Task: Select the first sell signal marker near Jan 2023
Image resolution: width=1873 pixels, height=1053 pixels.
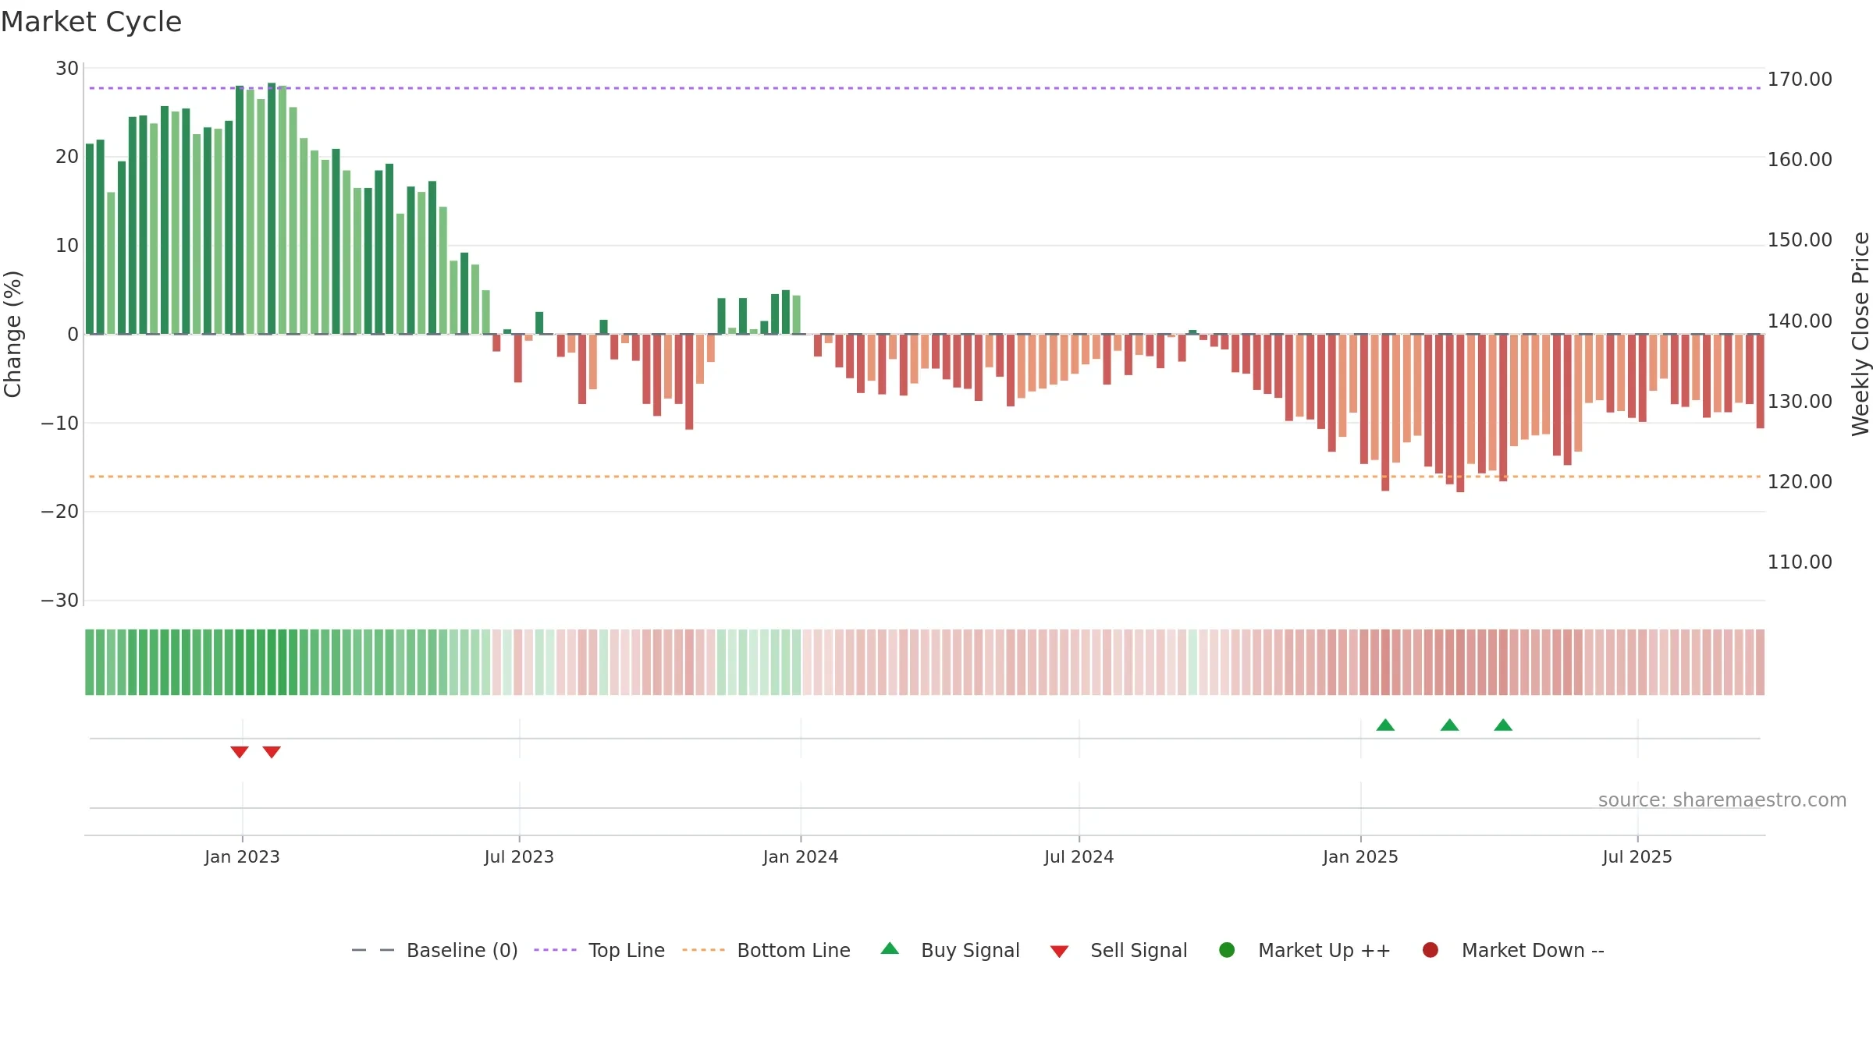Action: tap(240, 752)
